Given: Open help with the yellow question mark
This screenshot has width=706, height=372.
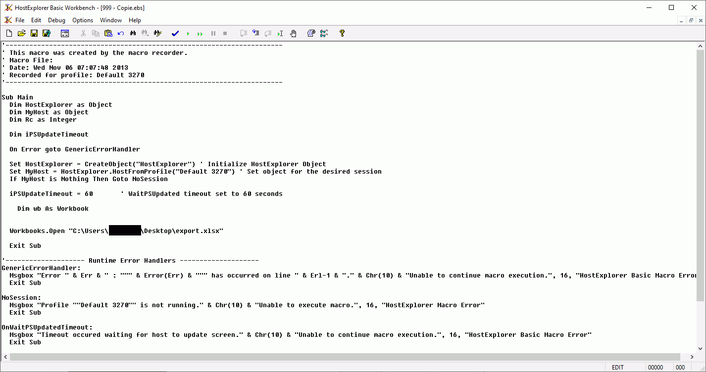Looking at the screenshot, I should (x=342, y=33).
